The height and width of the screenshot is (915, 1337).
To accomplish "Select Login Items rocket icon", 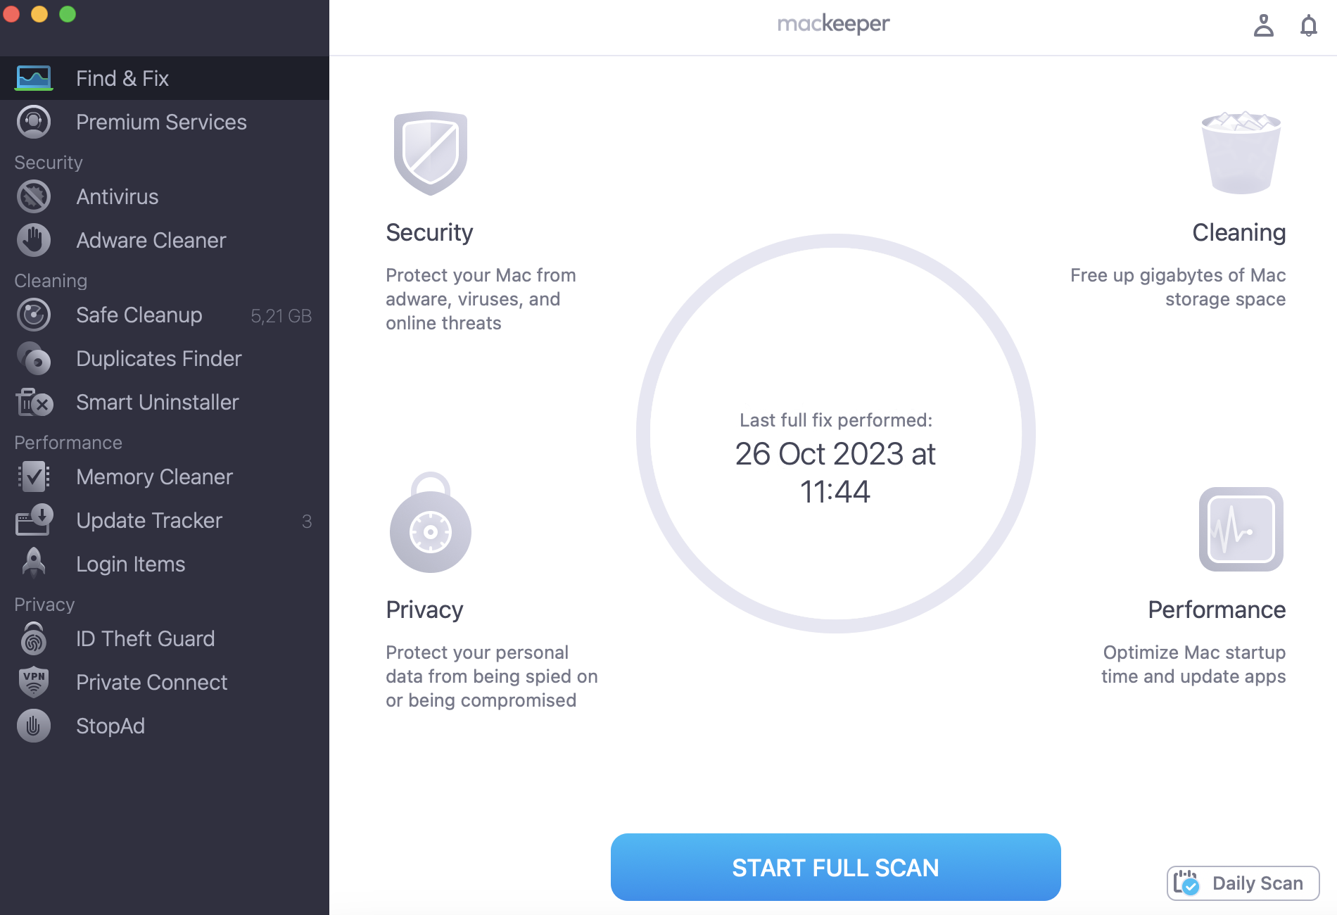I will click(32, 563).
